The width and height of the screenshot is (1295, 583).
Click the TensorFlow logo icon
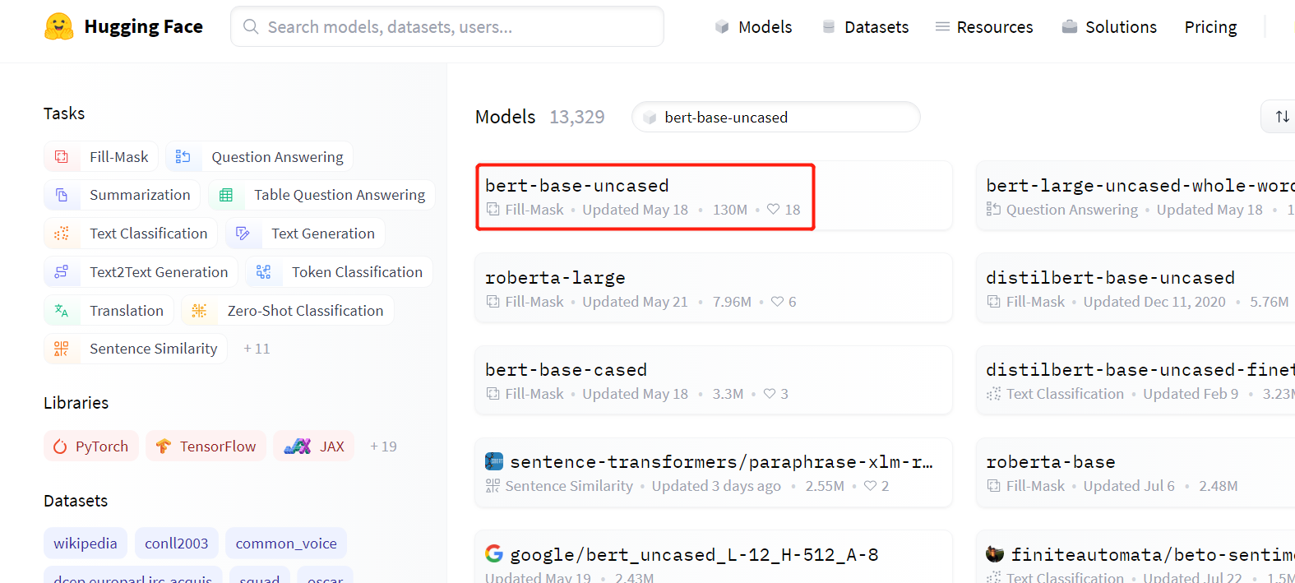click(x=164, y=447)
